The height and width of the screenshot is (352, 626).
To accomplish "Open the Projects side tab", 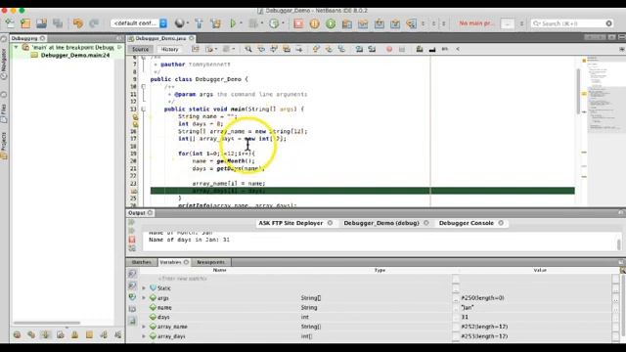I will tap(4, 146).
